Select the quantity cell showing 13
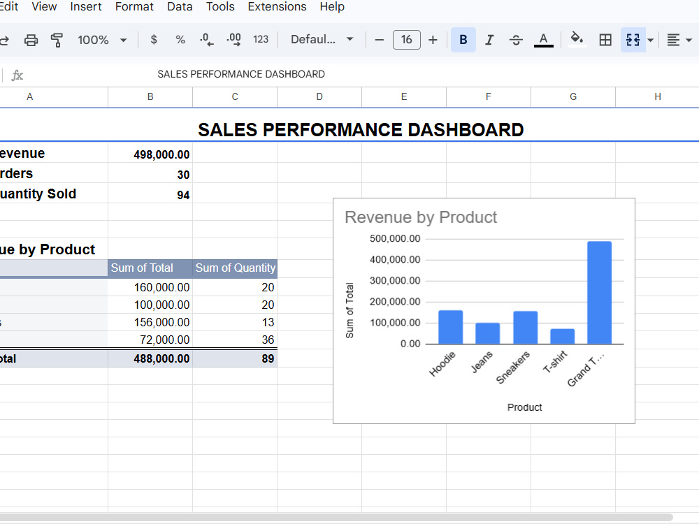The width and height of the screenshot is (699, 524). pos(235,322)
